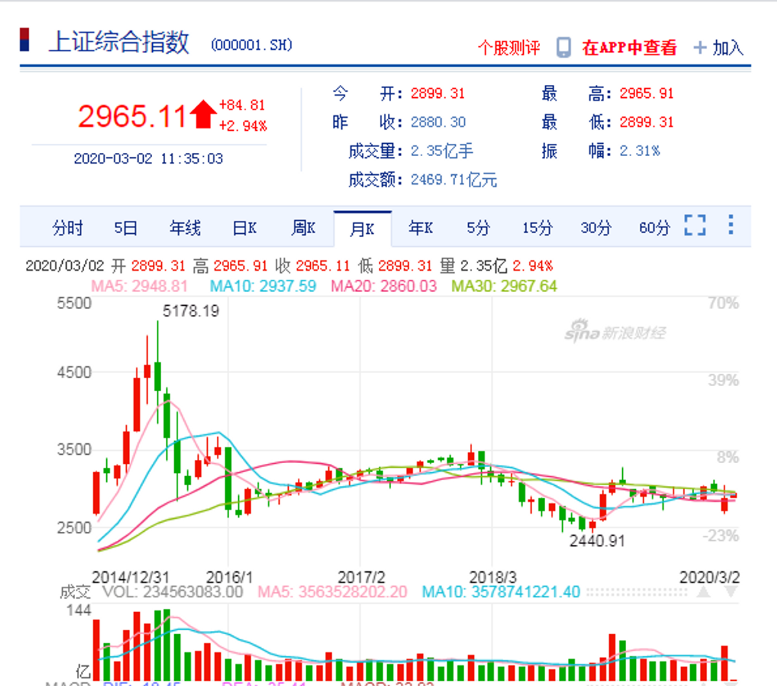The image size is (777, 686).
Task: Open the fullscreen chart icon
Action: pos(695,225)
